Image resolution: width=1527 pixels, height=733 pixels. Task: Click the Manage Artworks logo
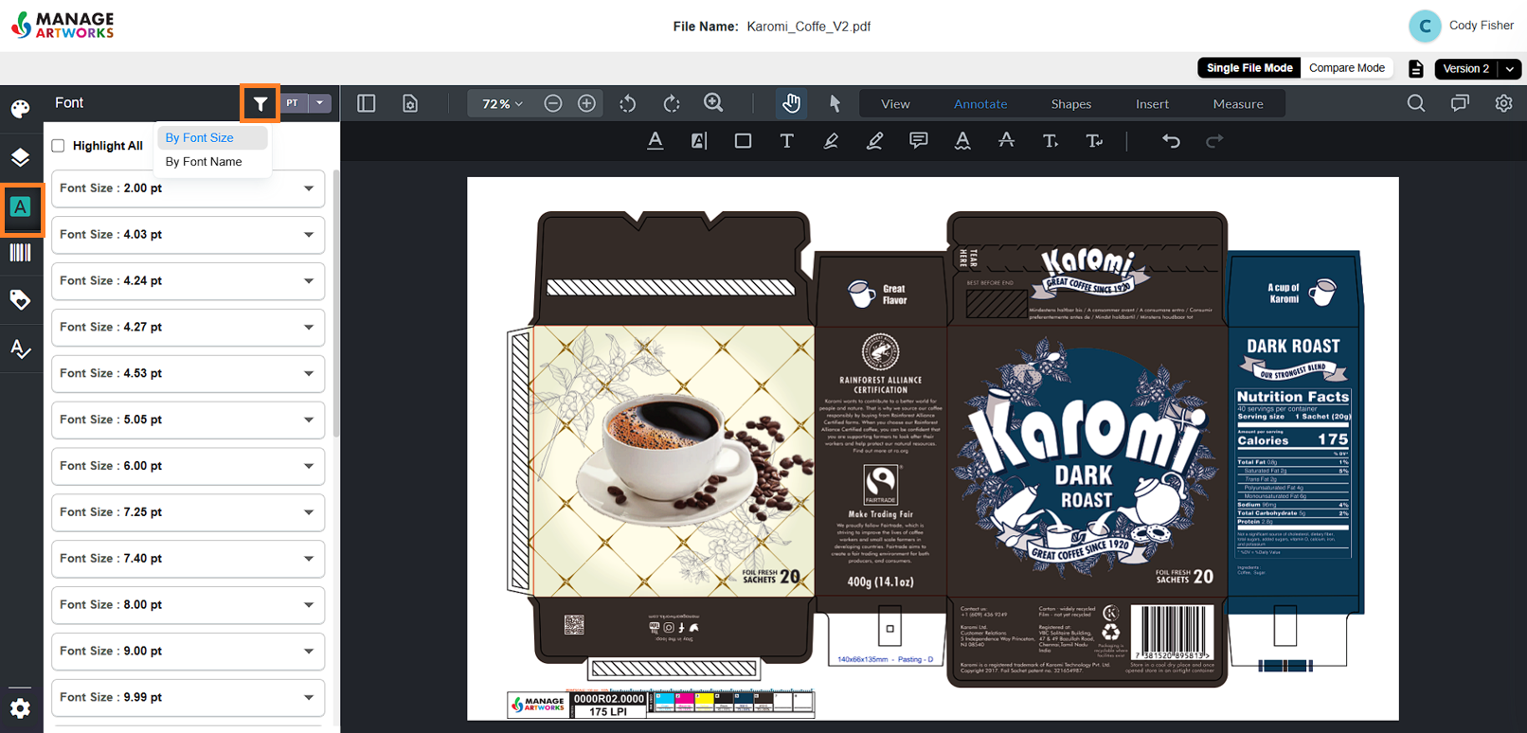(63, 26)
